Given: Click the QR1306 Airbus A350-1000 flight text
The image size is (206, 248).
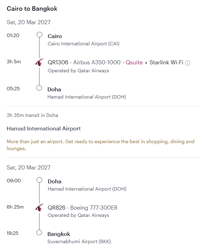Looking at the screenshot, I should (84, 62).
